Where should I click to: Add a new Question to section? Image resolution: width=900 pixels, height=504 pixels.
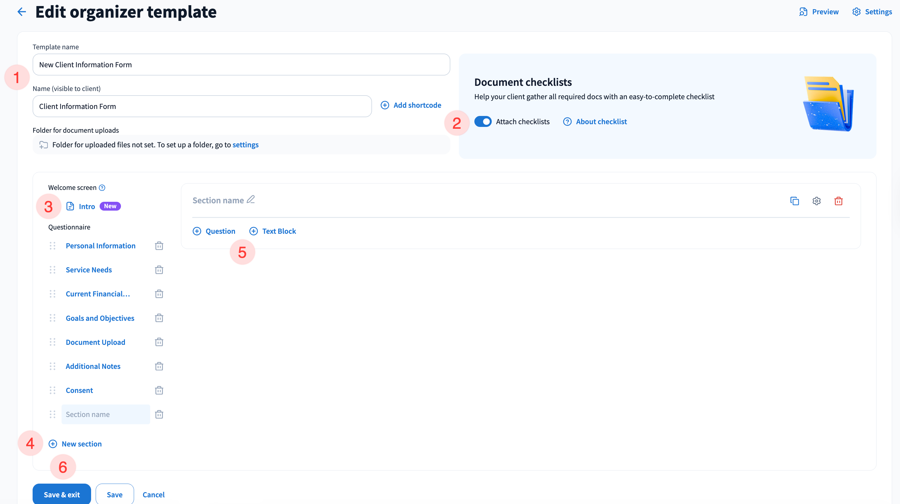point(214,231)
